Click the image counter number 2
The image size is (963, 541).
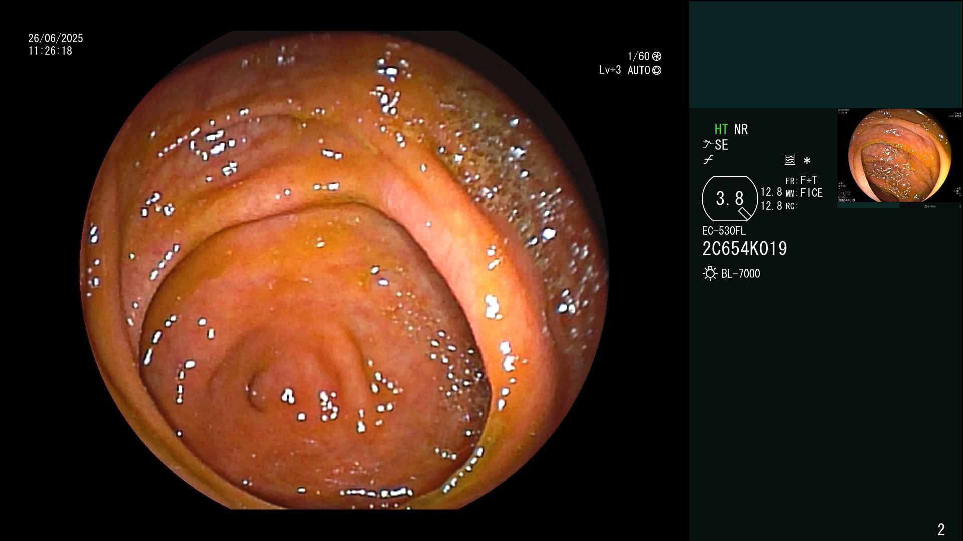point(941,529)
